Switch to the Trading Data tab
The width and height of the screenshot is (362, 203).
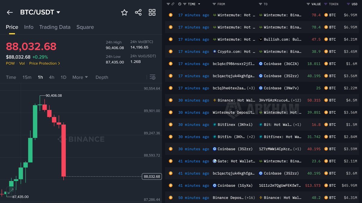click(55, 27)
